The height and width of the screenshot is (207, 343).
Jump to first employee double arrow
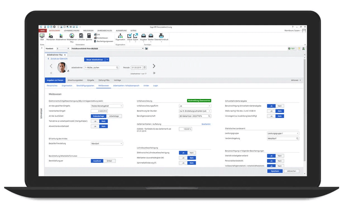[x=51, y=73]
